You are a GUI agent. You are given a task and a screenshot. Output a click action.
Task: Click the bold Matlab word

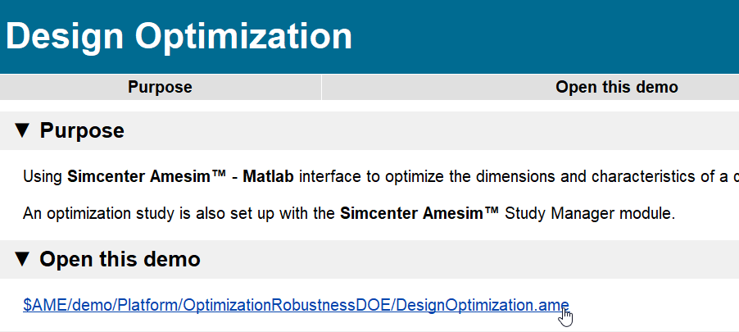pyautogui.click(x=268, y=177)
